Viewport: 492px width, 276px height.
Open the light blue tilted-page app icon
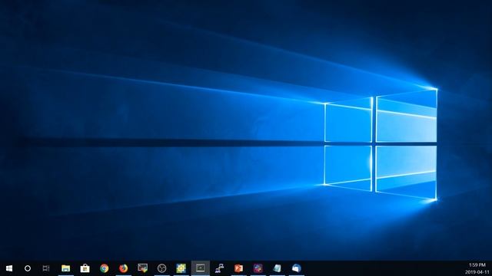coord(277,268)
